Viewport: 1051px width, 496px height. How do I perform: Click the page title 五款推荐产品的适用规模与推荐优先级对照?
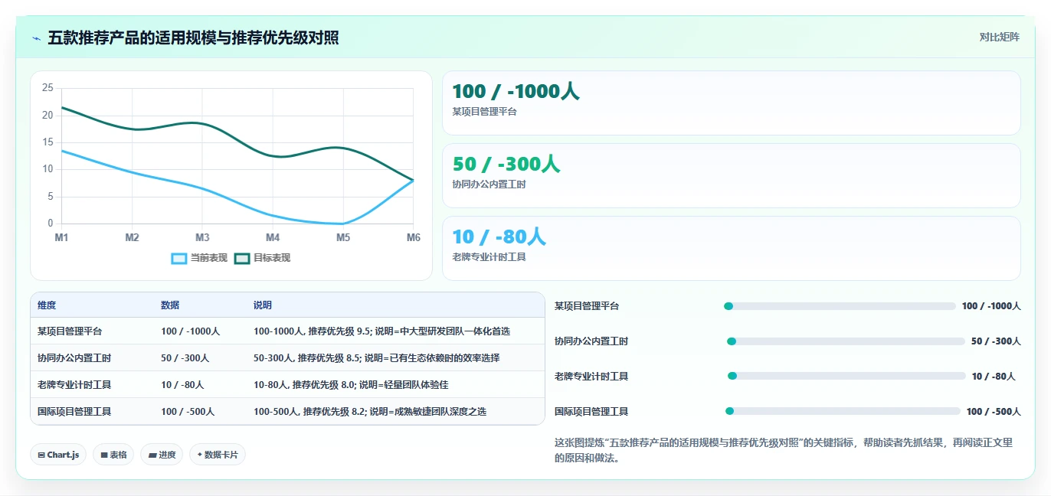(x=194, y=38)
